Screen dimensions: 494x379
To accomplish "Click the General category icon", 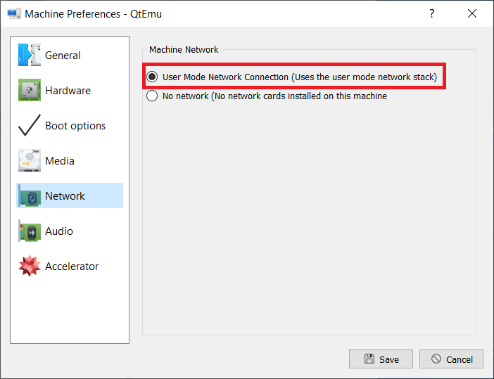I will tap(29, 56).
